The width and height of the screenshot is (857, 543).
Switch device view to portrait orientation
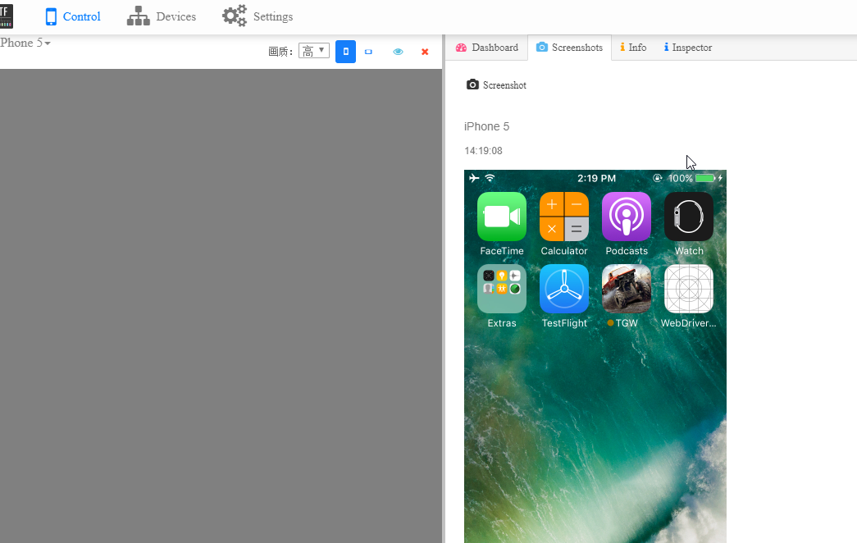point(345,52)
